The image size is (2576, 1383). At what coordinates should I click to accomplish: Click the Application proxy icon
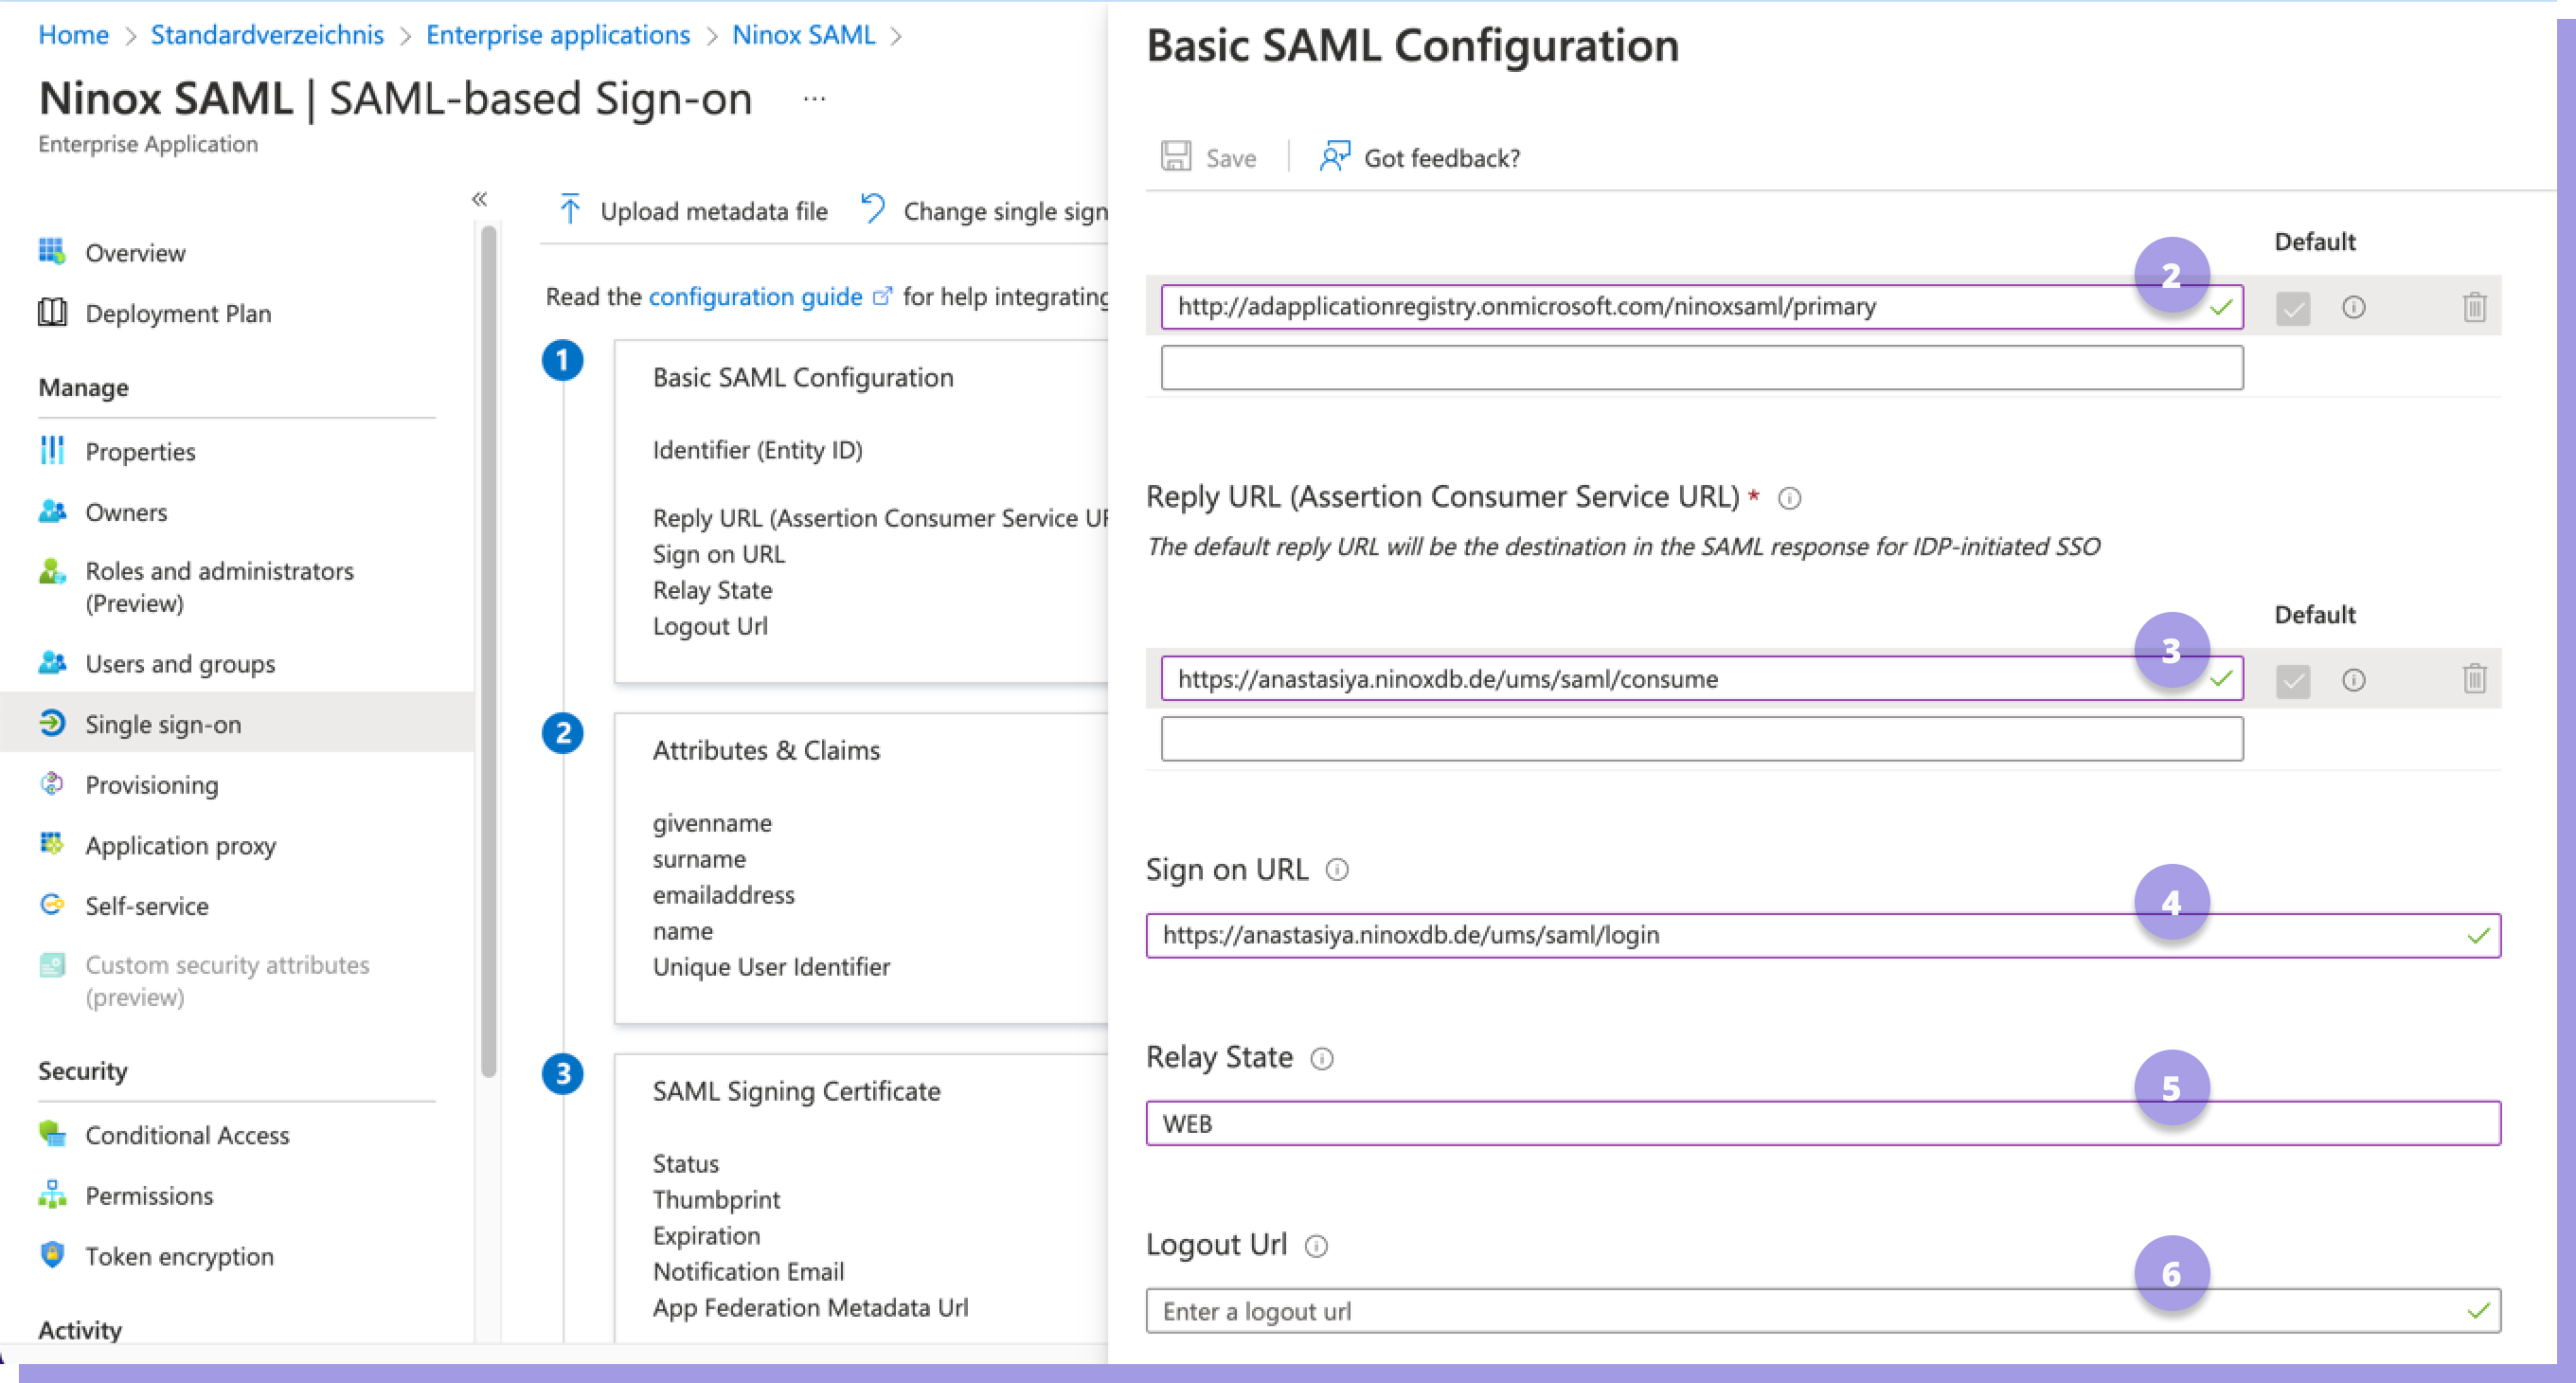[x=52, y=844]
